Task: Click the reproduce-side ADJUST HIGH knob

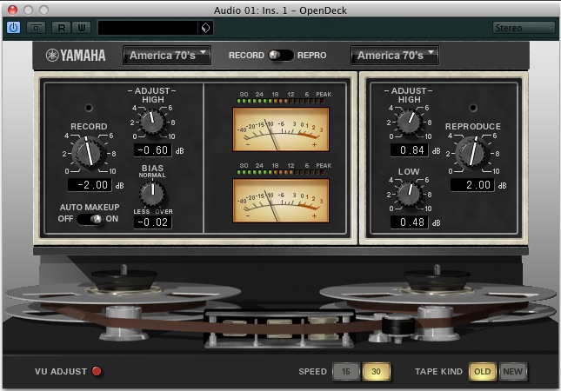Action: (410, 122)
